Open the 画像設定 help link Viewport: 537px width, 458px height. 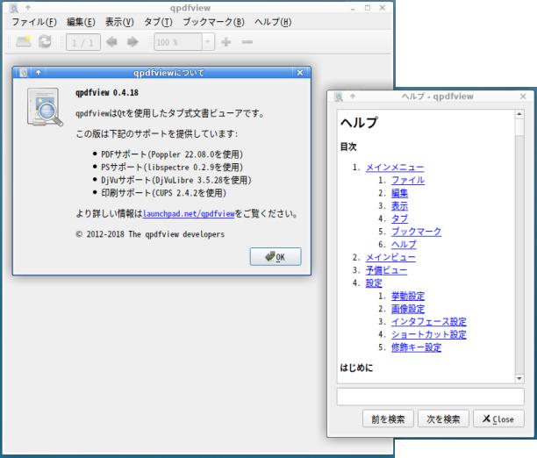click(408, 309)
